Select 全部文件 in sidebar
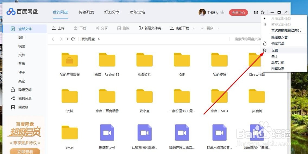 tap(25, 29)
